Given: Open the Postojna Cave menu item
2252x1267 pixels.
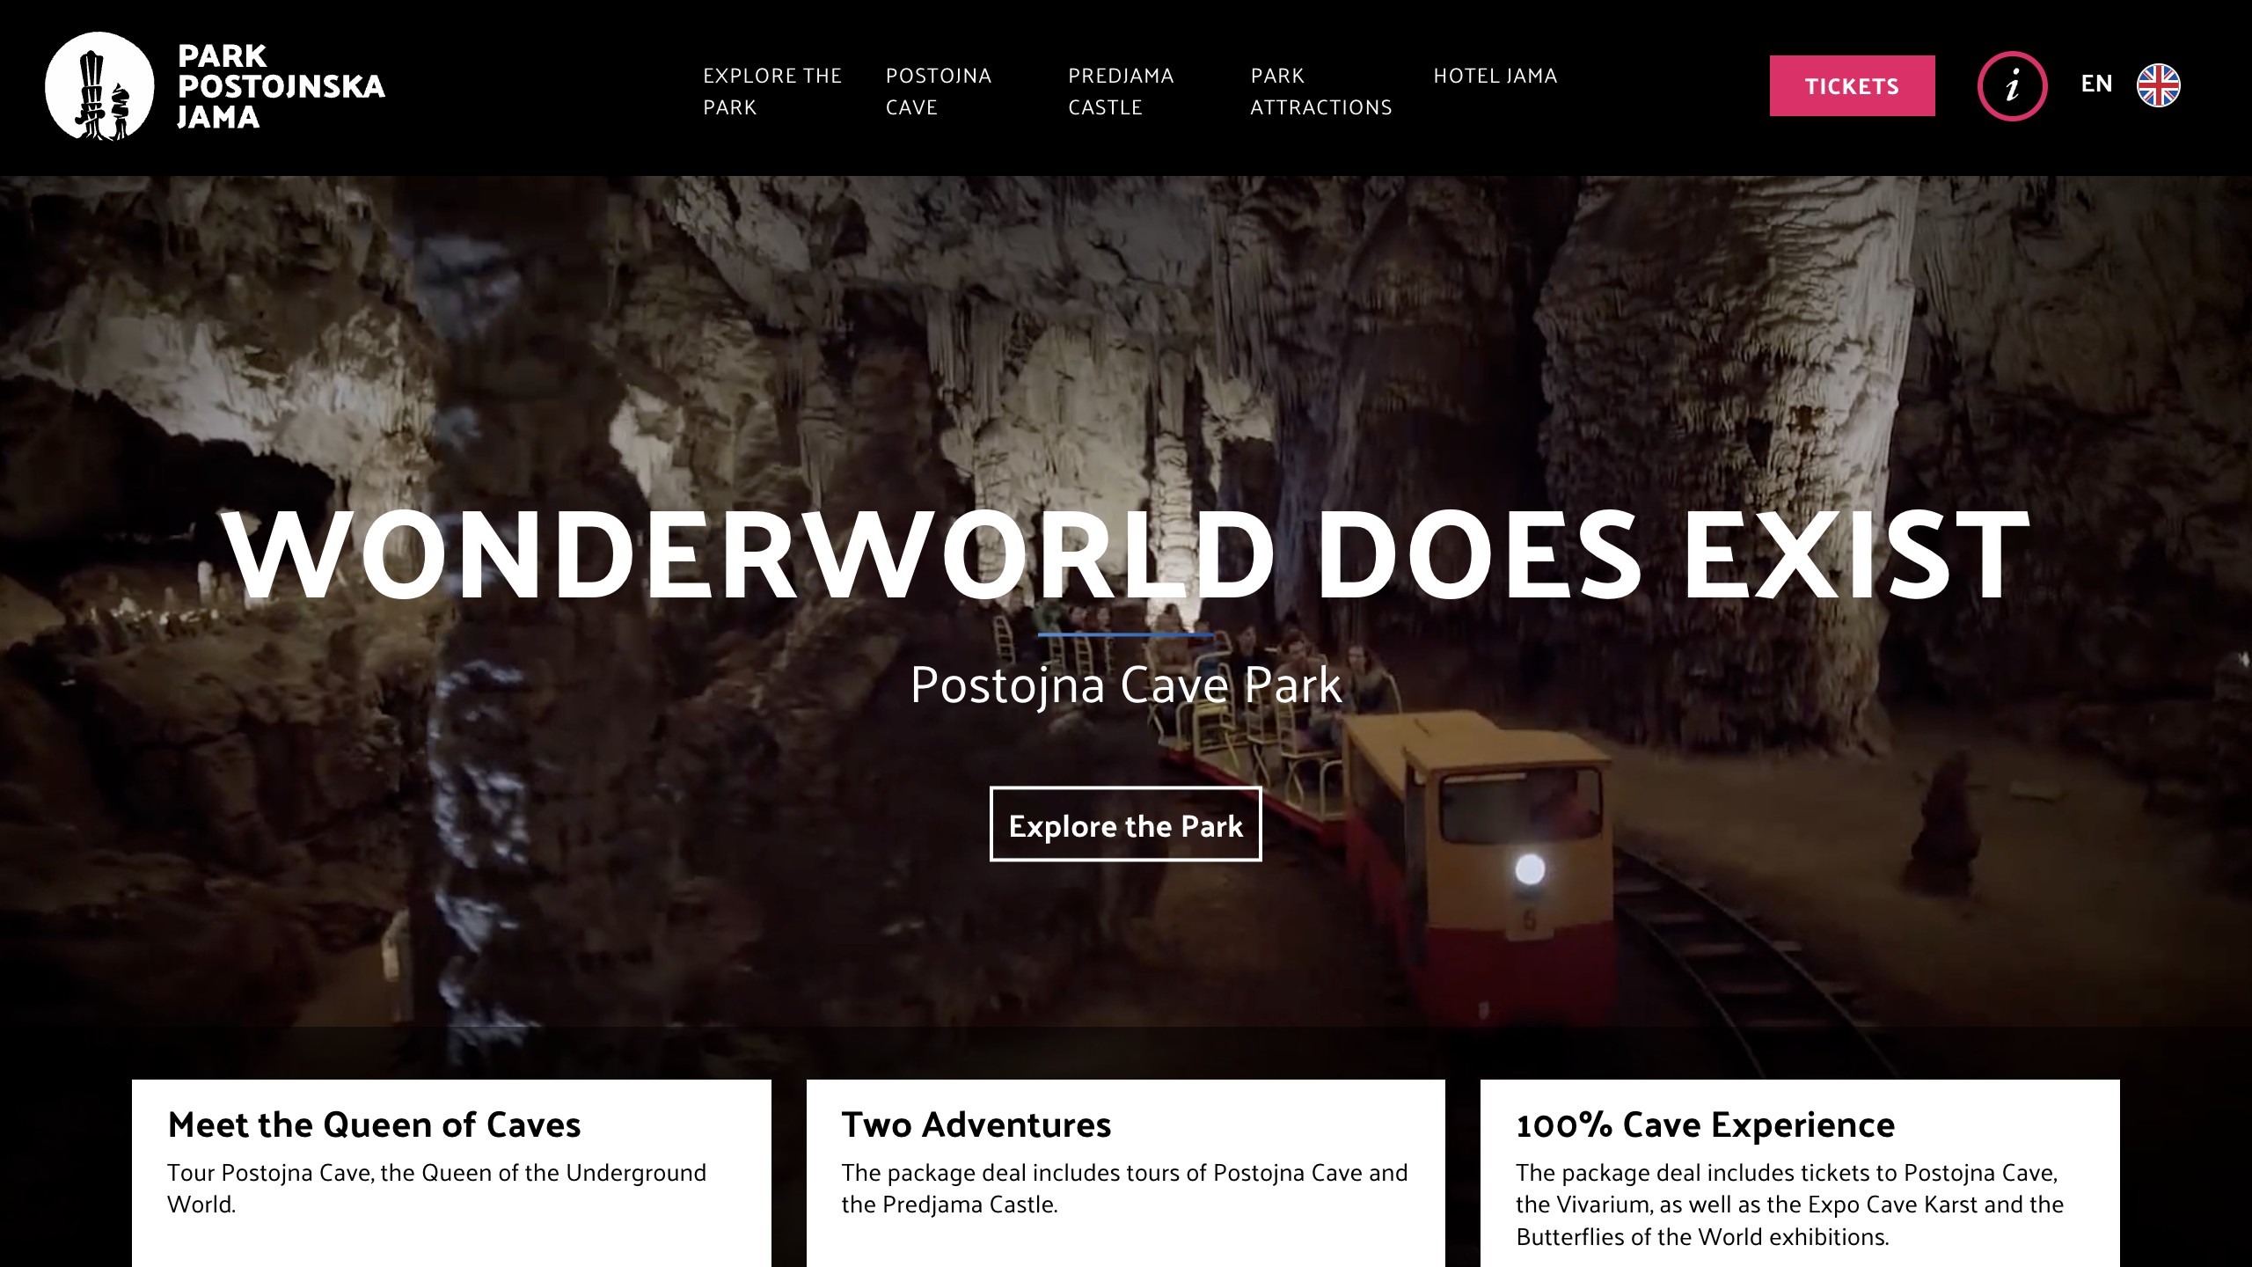Looking at the screenshot, I should 939,92.
